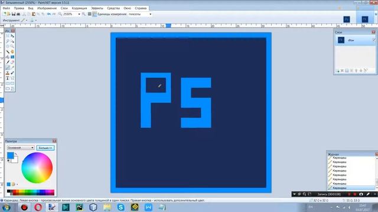
Task: Click the Zoom in toolbar icon
Action: (83, 14)
